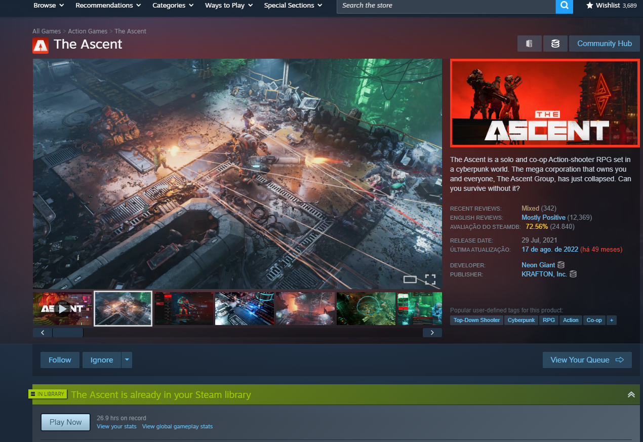This screenshot has height=442, width=643.
Task: Select the Co-op tag
Action: click(594, 320)
